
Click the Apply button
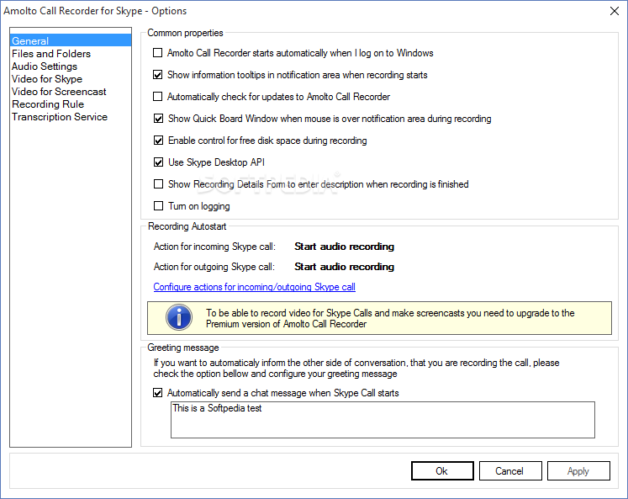578,471
